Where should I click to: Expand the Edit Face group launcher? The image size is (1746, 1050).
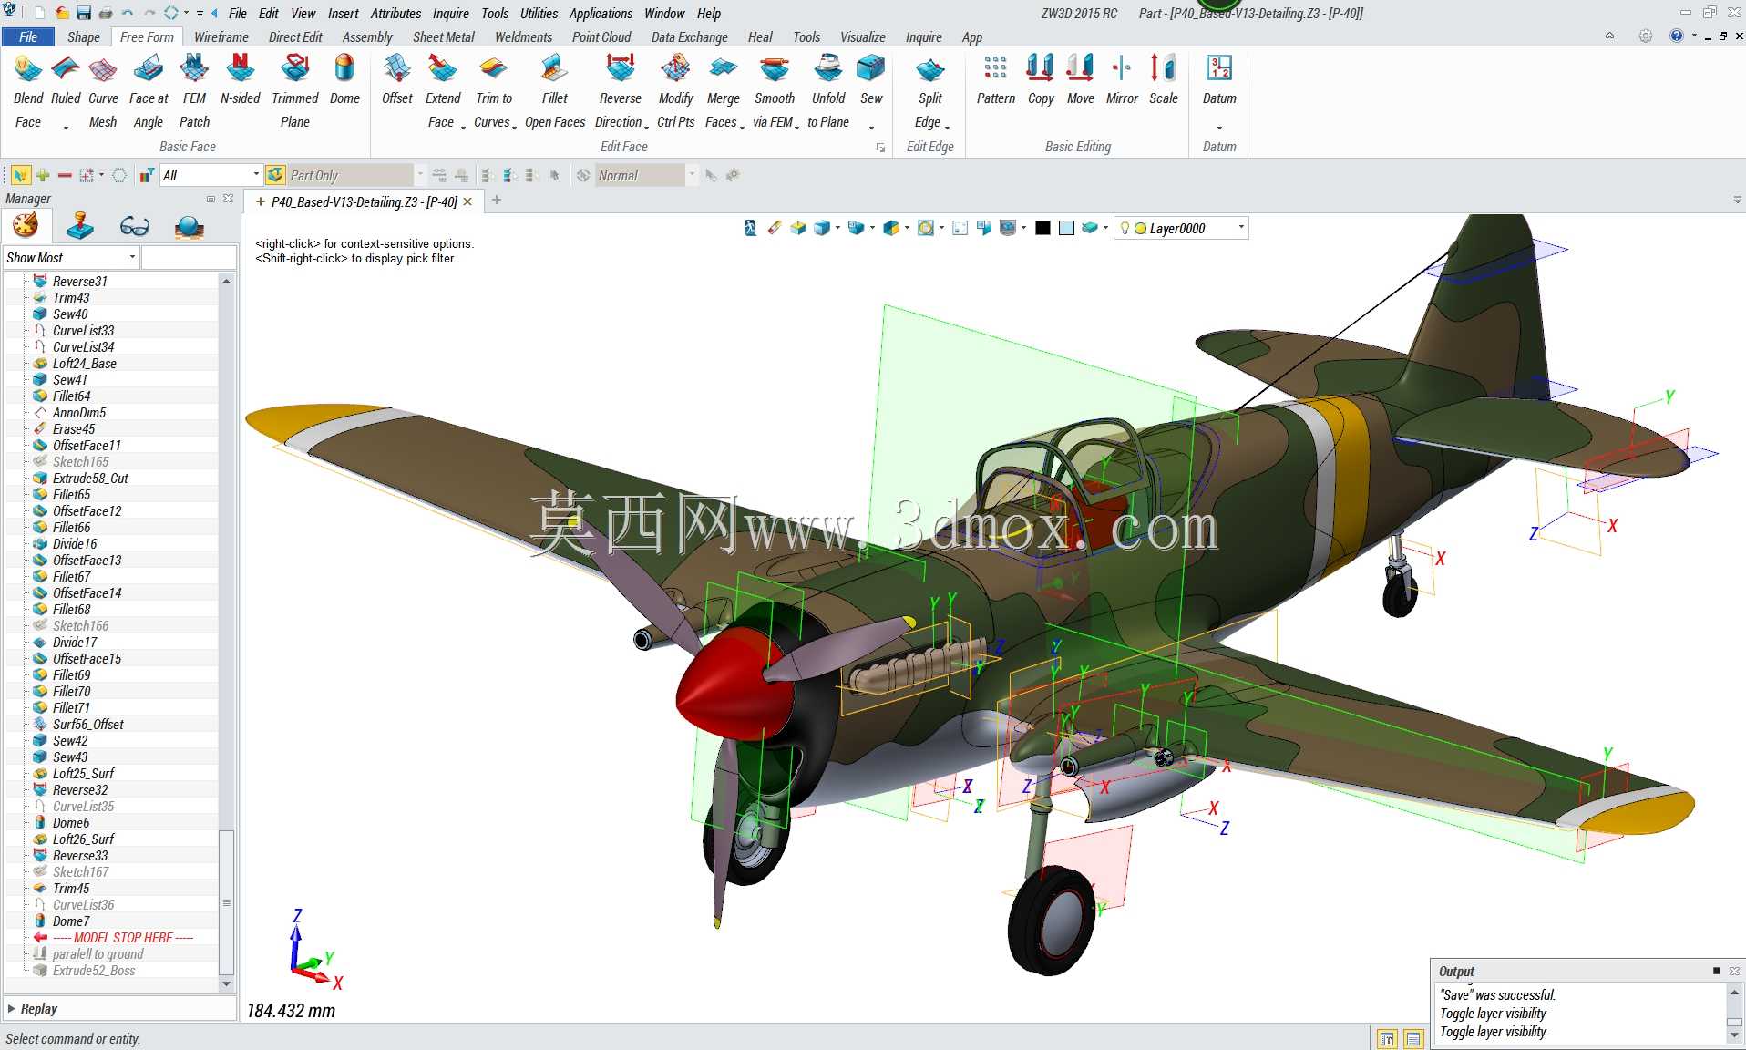[x=880, y=148]
